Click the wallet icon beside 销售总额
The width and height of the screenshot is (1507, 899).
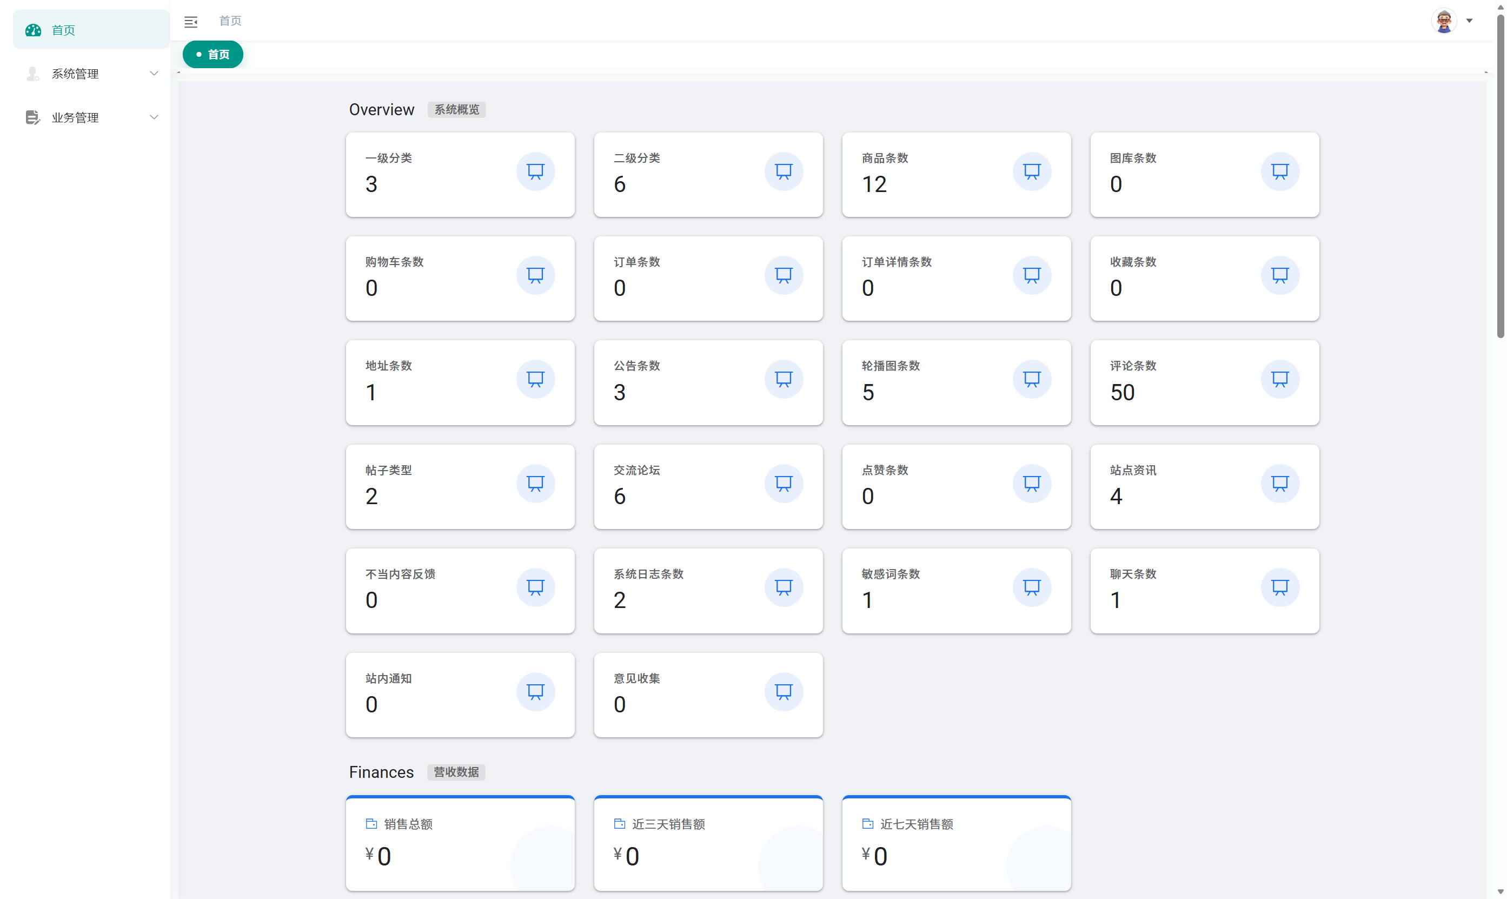point(371,823)
